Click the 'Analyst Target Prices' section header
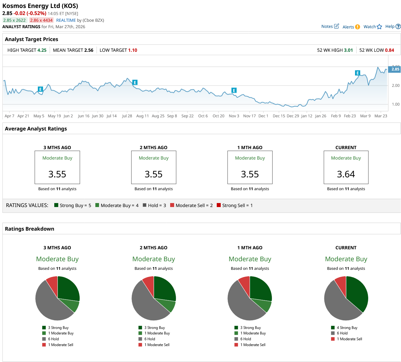The width and height of the screenshot is (401, 362). point(32,39)
